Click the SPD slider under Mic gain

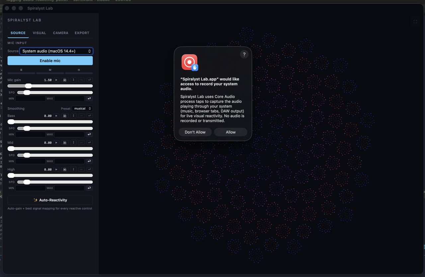[55, 92]
